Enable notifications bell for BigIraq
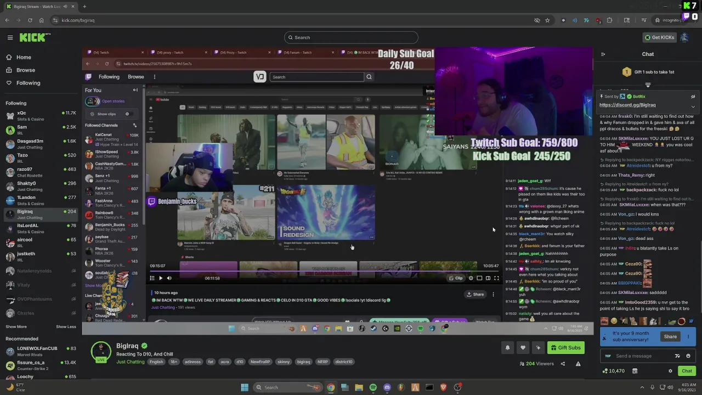 pyautogui.click(x=507, y=347)
